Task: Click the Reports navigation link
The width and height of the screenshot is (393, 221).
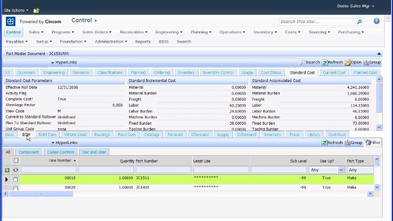Action: pos(142,42)
